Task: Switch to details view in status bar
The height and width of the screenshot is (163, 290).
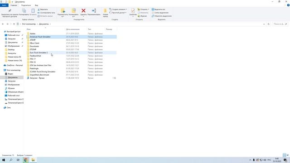Action: pyautogui.click(x=284, y=155)
